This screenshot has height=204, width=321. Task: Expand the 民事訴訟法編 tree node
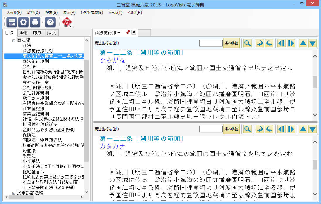coord(13,193)
